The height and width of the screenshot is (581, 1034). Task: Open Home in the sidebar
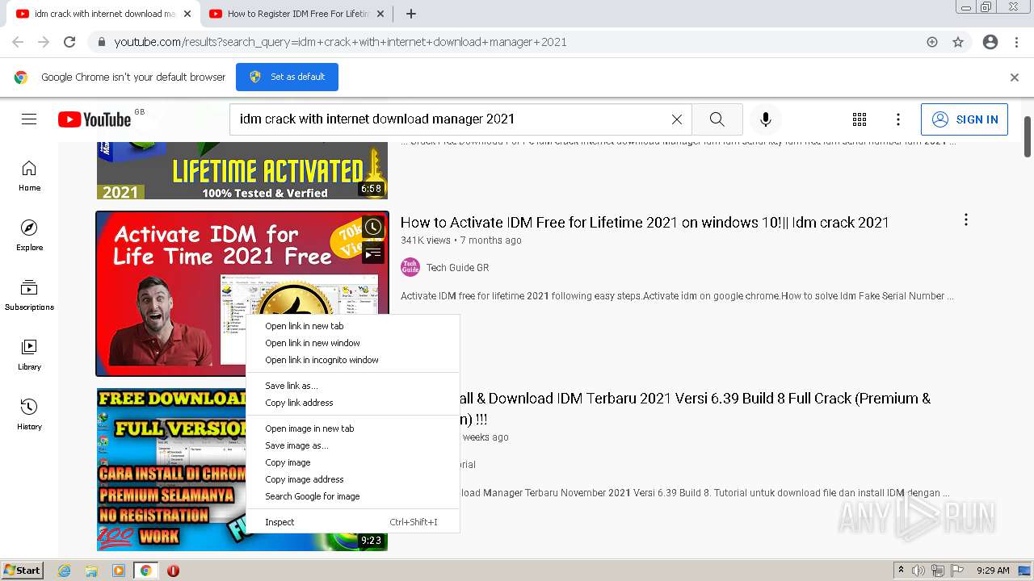coord(29,175)
